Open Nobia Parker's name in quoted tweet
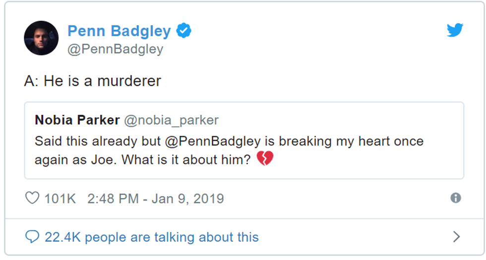The image size is (486, 260). click(x=77, y=120)
